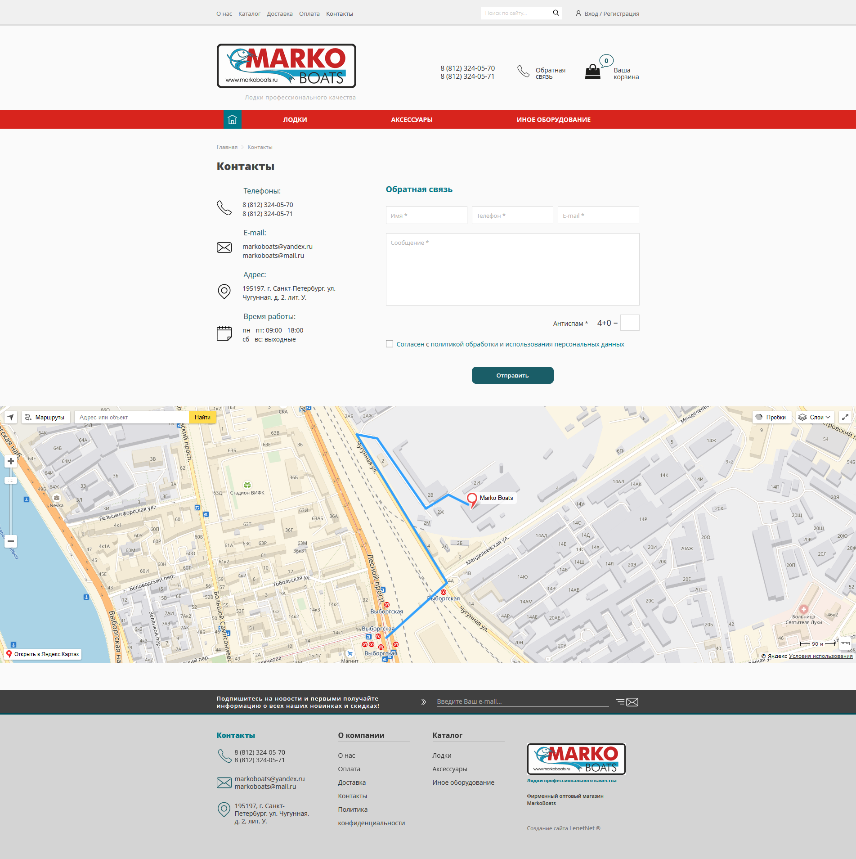
Task: Tick the personal data consent checkbox
Action: [390, 344]
